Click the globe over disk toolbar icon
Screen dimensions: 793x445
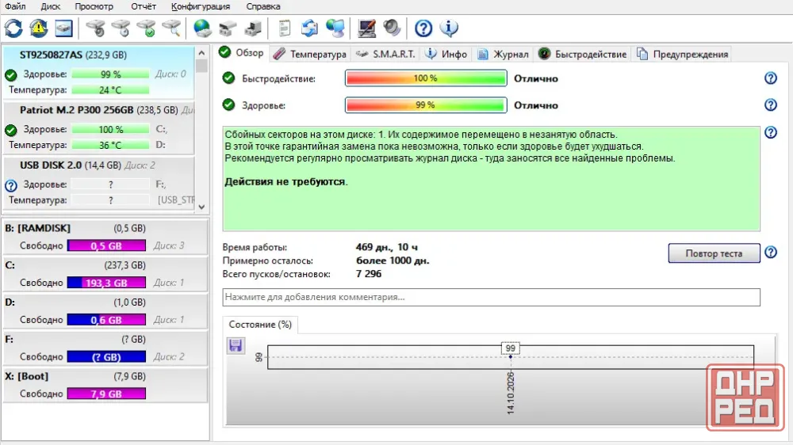click(202, 29)
